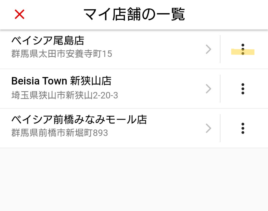Pick the ベイシア前橋みなみモール店 store name
This screenshot has width=268, height=211.
click(79, 120)
